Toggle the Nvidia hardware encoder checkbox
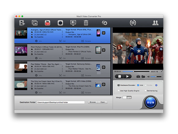The height and width of the screenshot is (134, 178). 146,85
